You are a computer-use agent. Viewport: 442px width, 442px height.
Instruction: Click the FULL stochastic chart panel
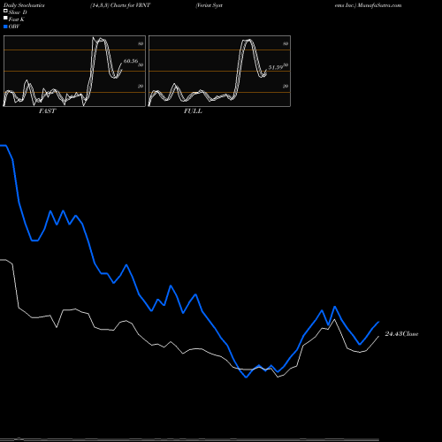[x=219, y=71]
